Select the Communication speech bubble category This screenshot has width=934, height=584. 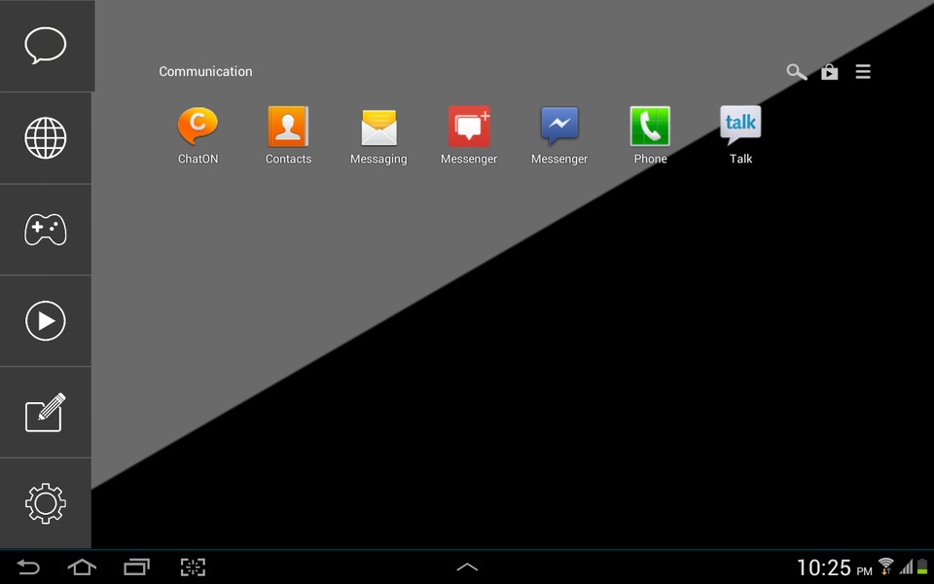click(46, 46)
